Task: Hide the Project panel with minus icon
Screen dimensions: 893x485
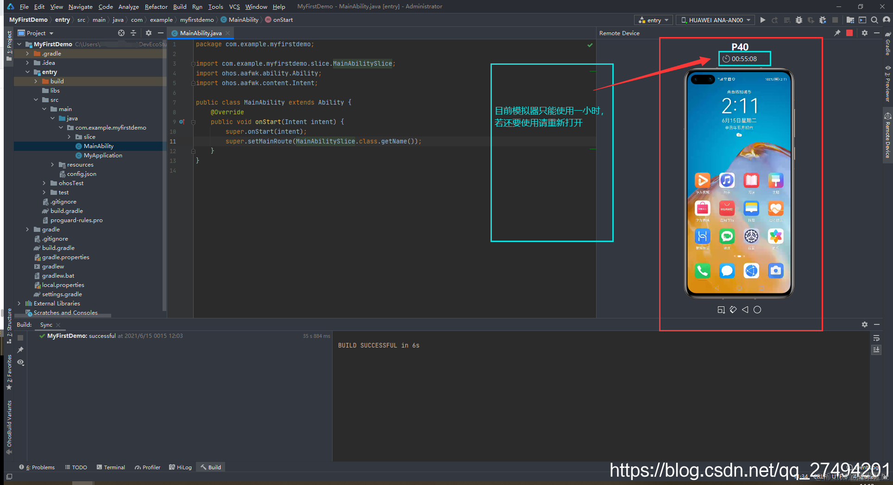Action: (161, 33)
